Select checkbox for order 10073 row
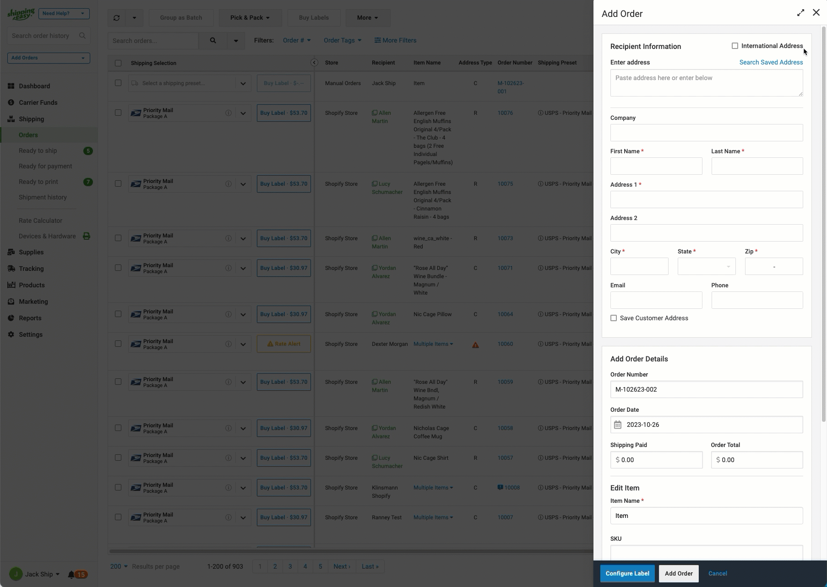 [118, 238]
